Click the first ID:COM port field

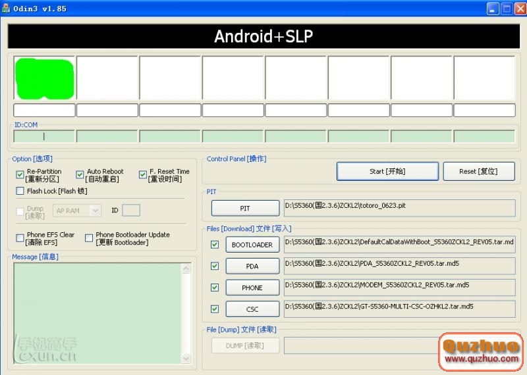43,136
